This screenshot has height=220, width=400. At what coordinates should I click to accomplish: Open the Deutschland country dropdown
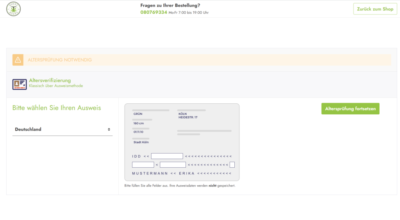pyautogui.click(x=62, y=130)
